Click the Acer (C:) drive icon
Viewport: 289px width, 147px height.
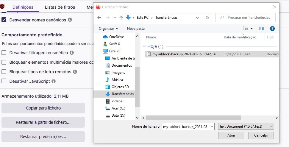[x=108, y=108]
